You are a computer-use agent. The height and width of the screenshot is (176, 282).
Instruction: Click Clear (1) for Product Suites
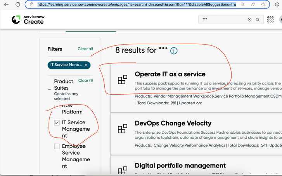[x=86, y=81]
